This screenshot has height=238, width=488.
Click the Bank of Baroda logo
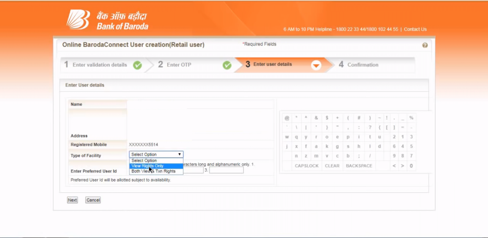107,20
